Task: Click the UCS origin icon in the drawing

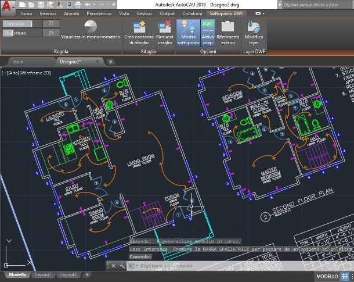Action: point(6,265)
